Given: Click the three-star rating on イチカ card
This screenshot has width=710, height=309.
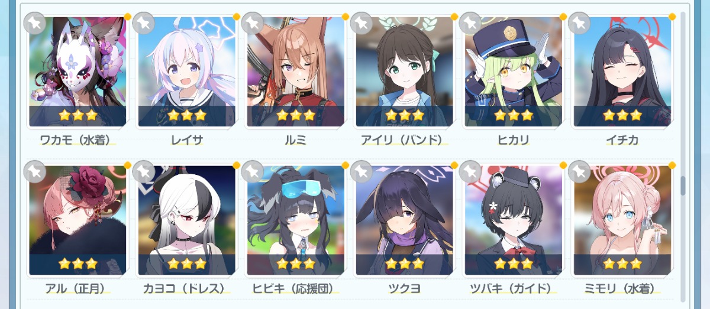Looking at the screenshot, I should (x=622, y=115).
